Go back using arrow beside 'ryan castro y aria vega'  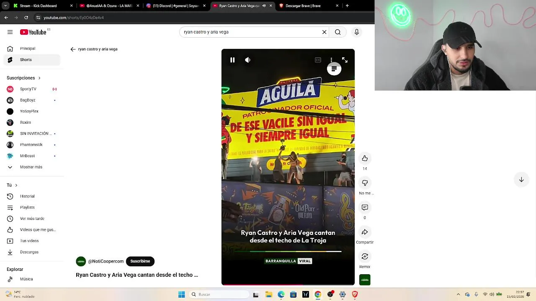pos(73,49)
